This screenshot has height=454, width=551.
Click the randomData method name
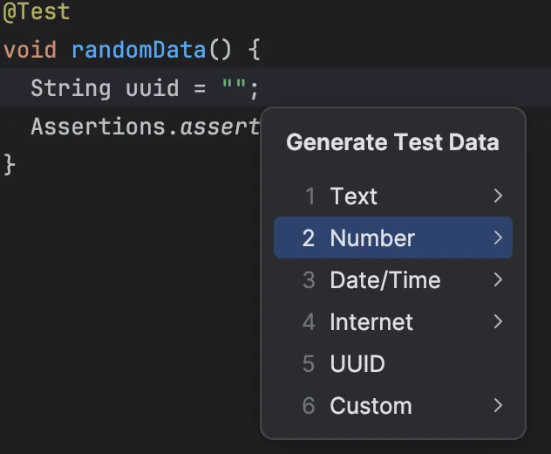coord(139,50)
